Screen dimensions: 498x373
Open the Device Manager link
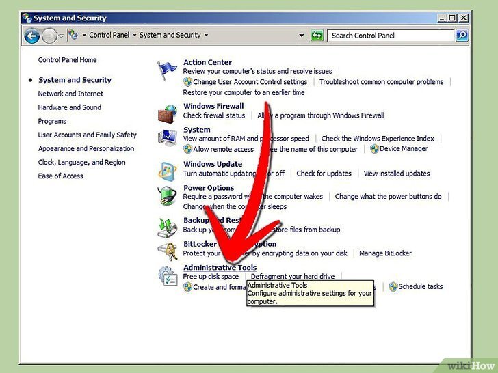click(404, 149)
